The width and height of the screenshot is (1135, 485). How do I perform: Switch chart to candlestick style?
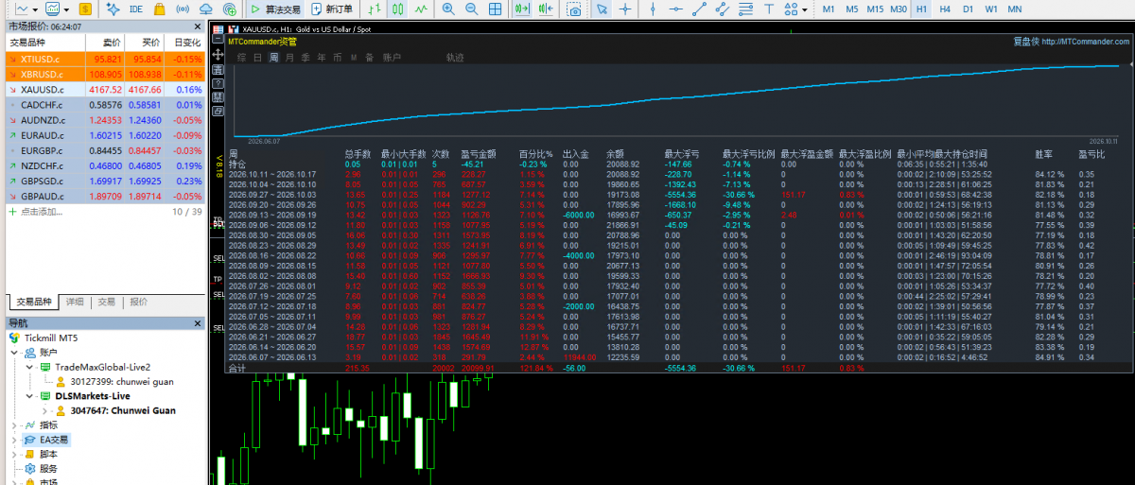[398, 9]
